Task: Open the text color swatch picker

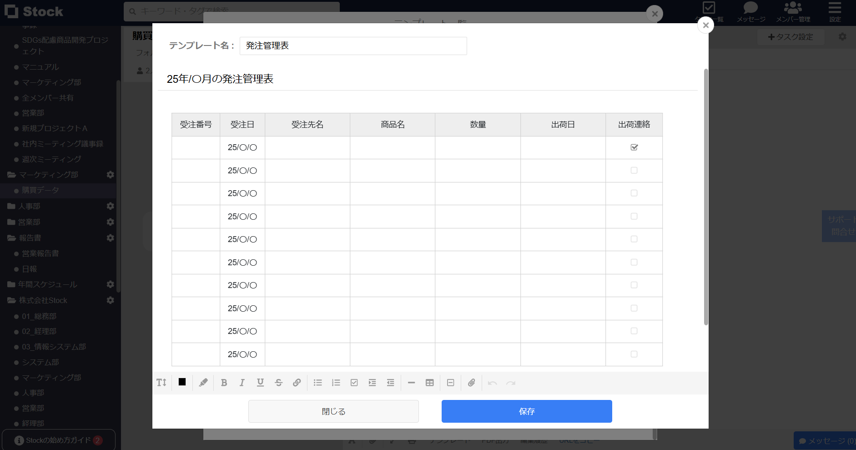Action: pyautogui.click(x=182, y=382)
